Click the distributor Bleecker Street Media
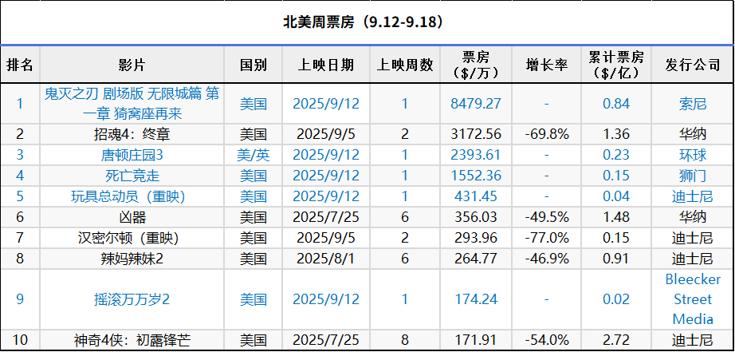 [693, 299]
